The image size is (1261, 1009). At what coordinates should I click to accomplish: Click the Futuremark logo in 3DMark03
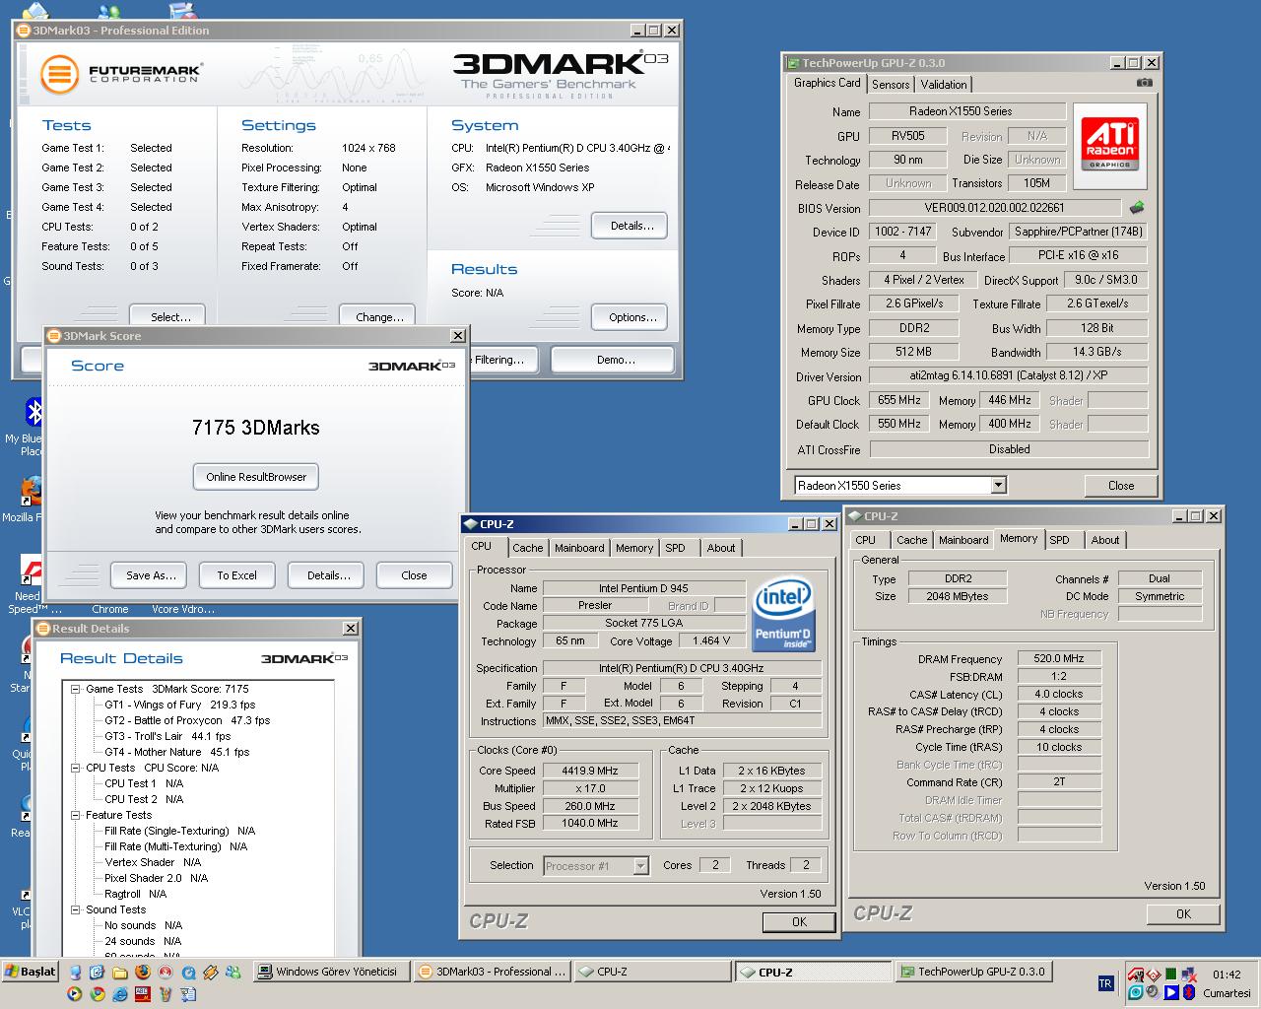point(120,73)
